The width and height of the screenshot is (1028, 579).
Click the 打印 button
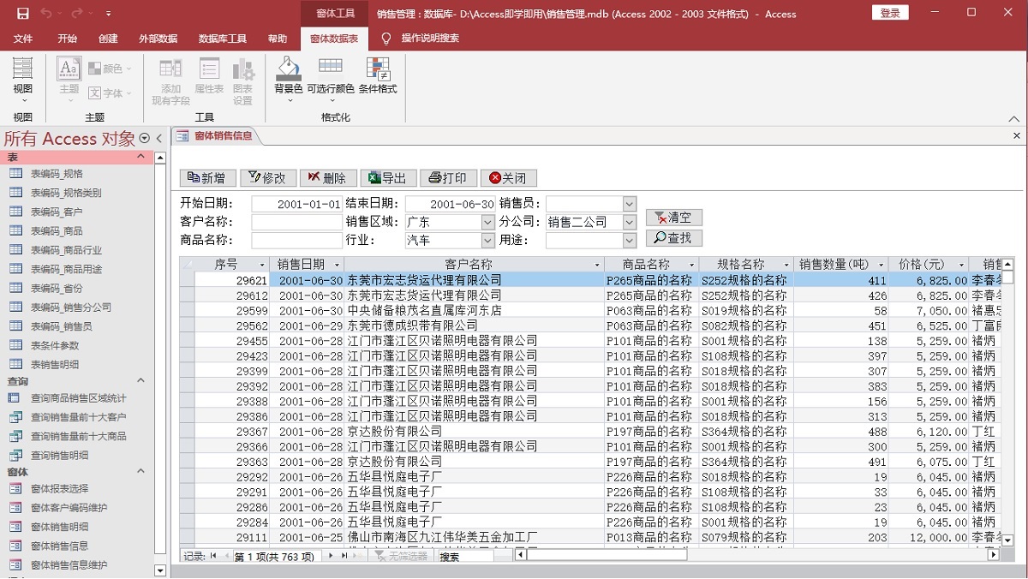tap(448, 178)
